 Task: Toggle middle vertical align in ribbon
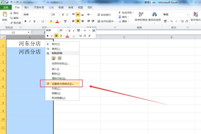point(78,15)
